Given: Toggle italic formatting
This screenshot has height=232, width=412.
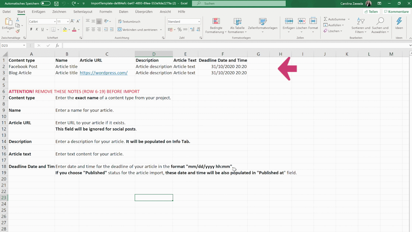Looking at the screenshot, I should [36, 29].
